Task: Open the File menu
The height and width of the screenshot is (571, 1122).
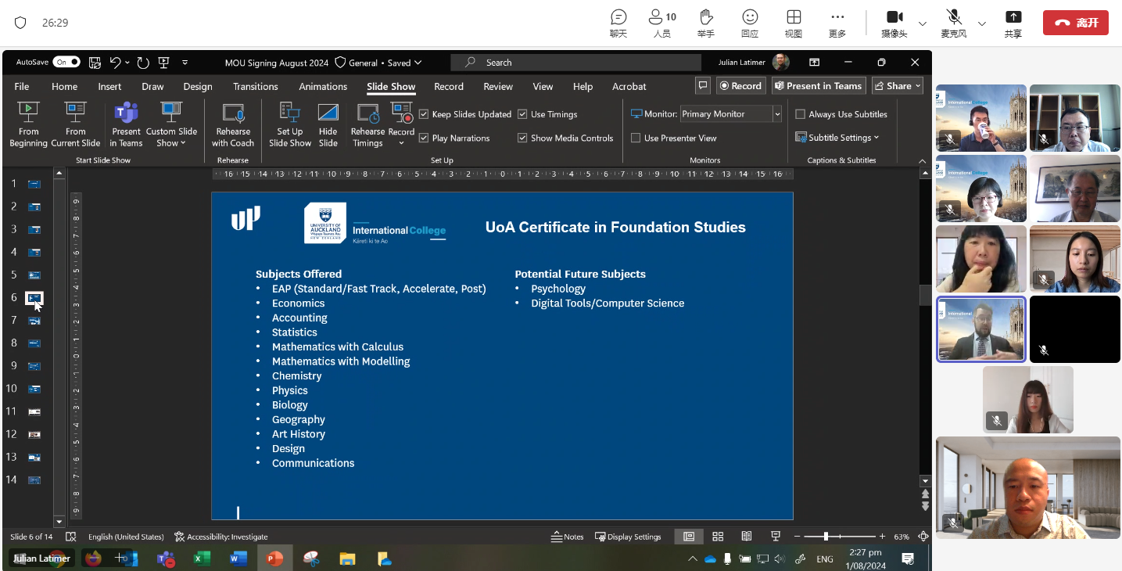Action: [22, 87]
